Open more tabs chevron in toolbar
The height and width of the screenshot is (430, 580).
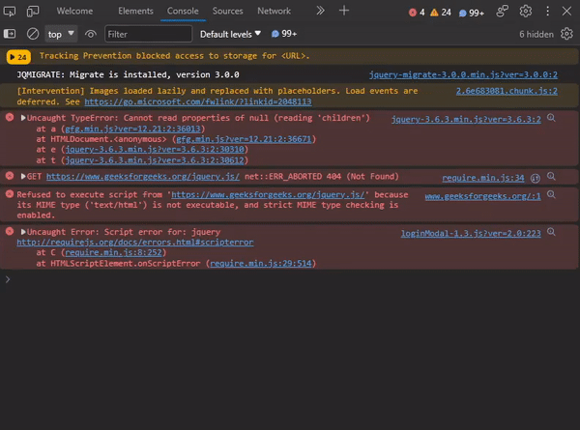point(318,12)
